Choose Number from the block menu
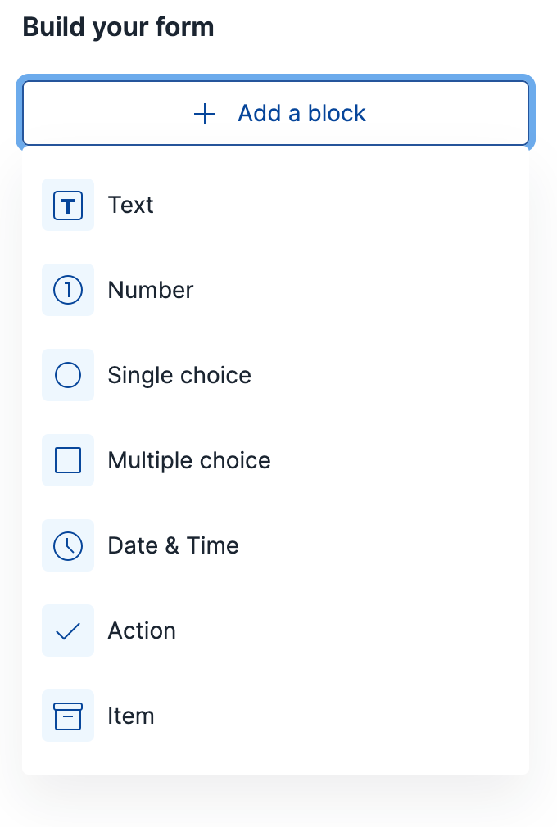Screen dimensions: 557x827 pos(150,290)
